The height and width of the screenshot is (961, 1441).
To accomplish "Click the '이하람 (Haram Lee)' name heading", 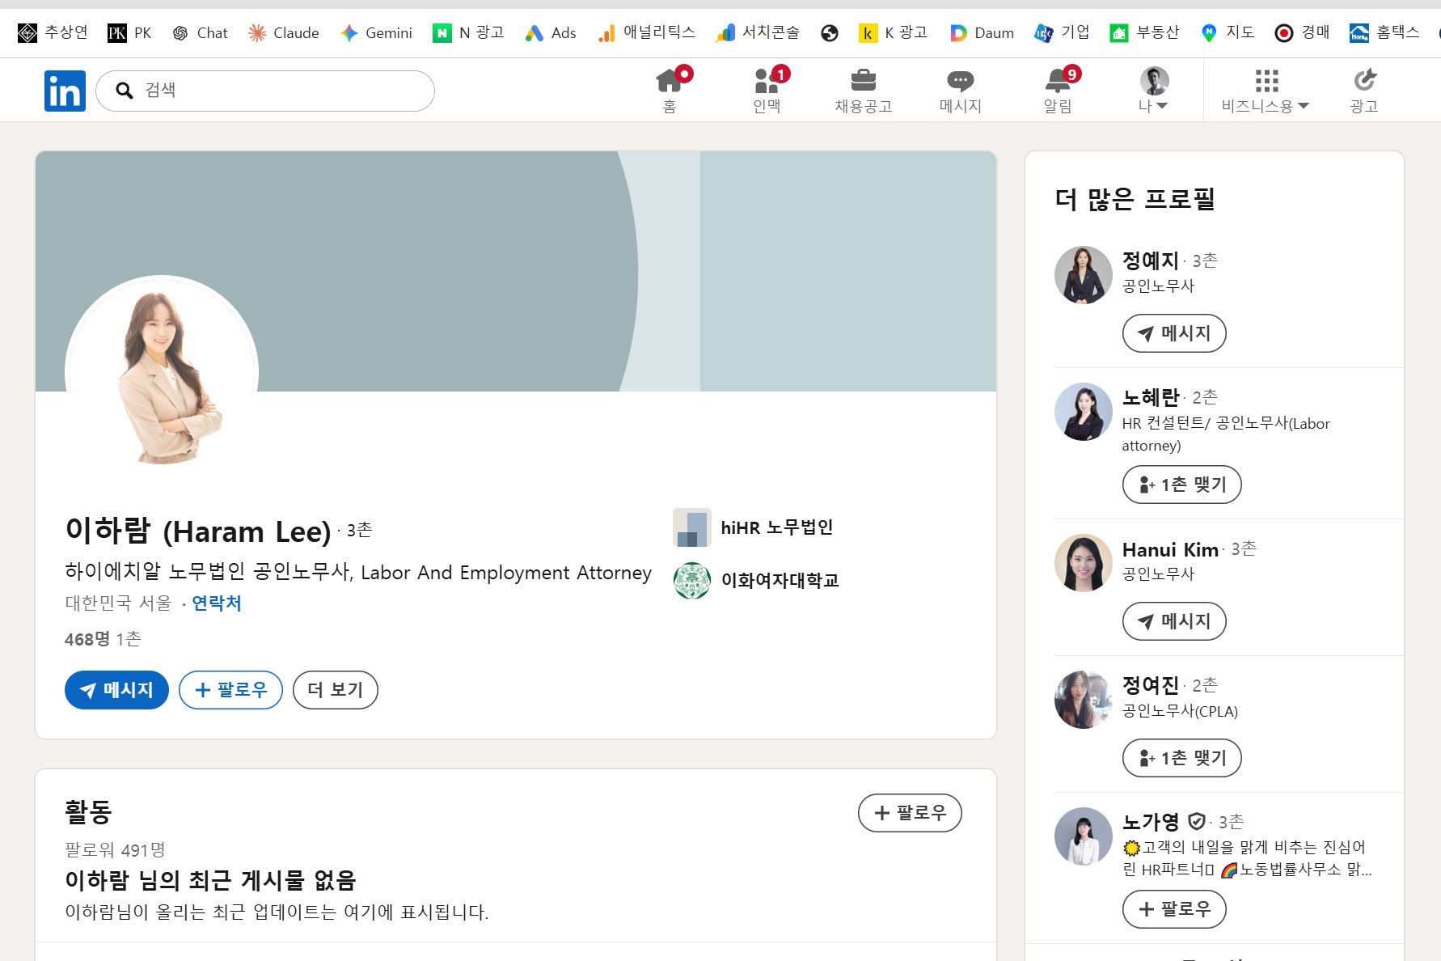I will 198,531.
